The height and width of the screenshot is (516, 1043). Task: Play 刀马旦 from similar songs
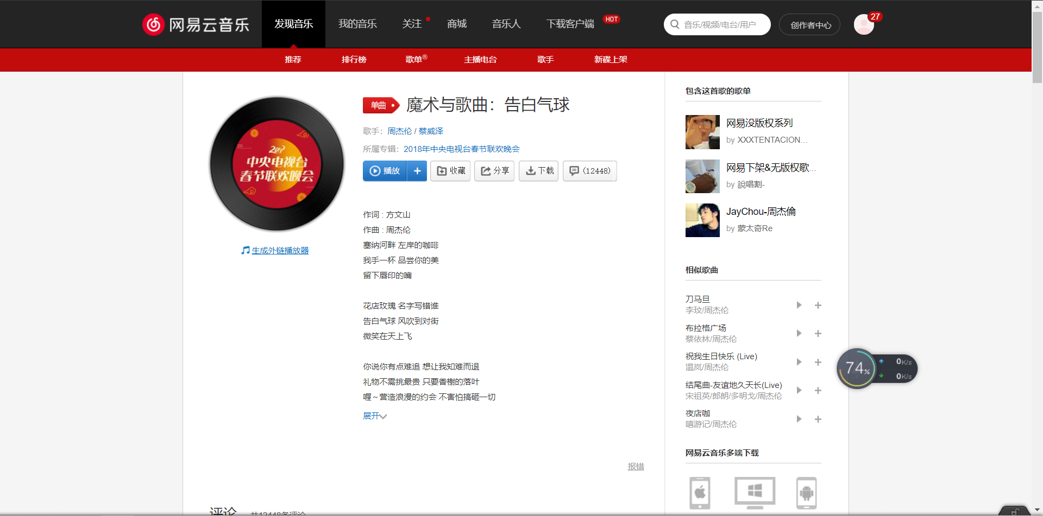(799, 305)
